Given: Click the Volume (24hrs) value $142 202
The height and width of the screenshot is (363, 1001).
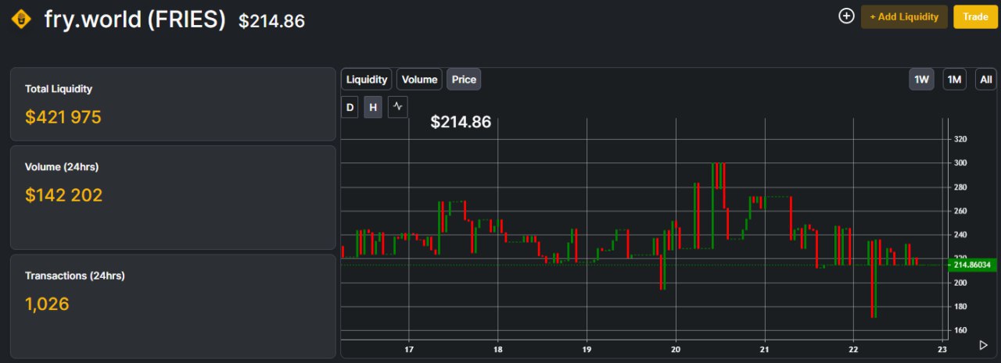Looking at the screenshot, I should (63, 195).
